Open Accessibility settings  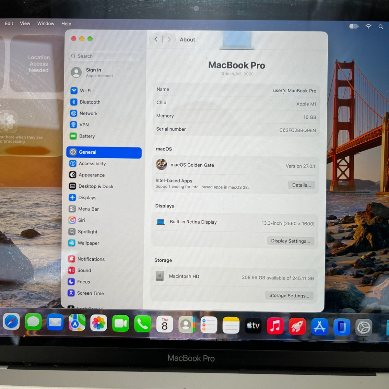(104, 164)
